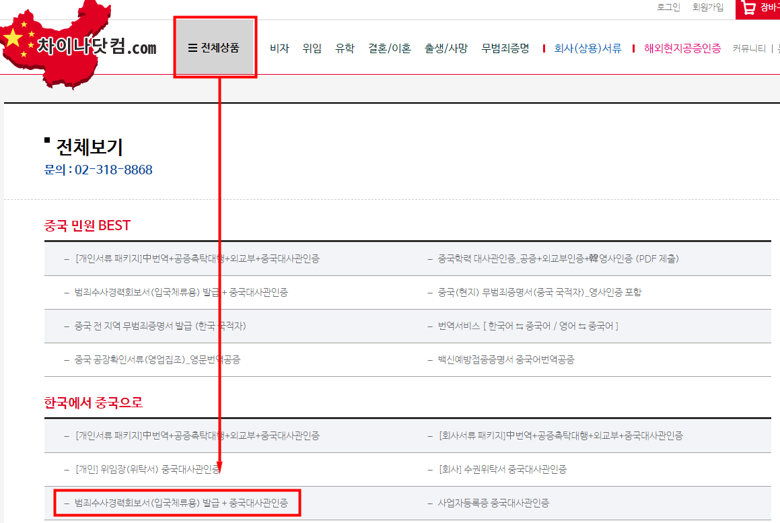Open the 전체상품 hamburger menu

click(x=214, y=48)
